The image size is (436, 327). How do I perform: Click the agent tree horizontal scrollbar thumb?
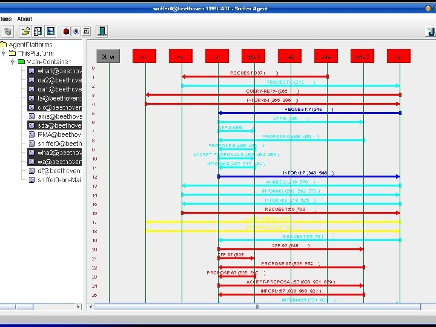(16, 306)
